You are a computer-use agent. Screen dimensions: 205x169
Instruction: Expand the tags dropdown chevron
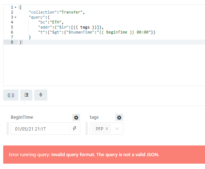click(117, 129)
